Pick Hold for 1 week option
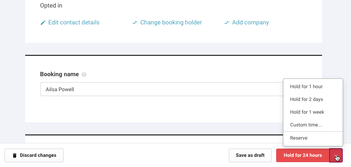The width and height of the screenshot is (351, 167). point(307,112)
